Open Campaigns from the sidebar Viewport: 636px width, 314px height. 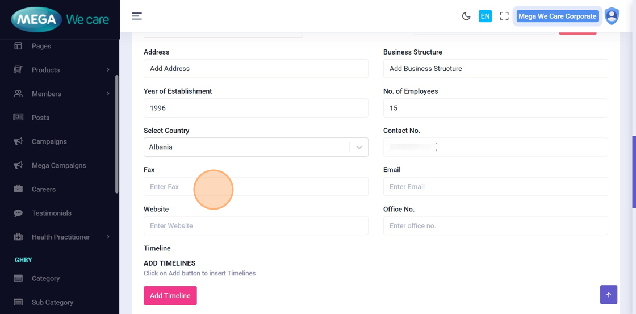click(x=49, y=141)
